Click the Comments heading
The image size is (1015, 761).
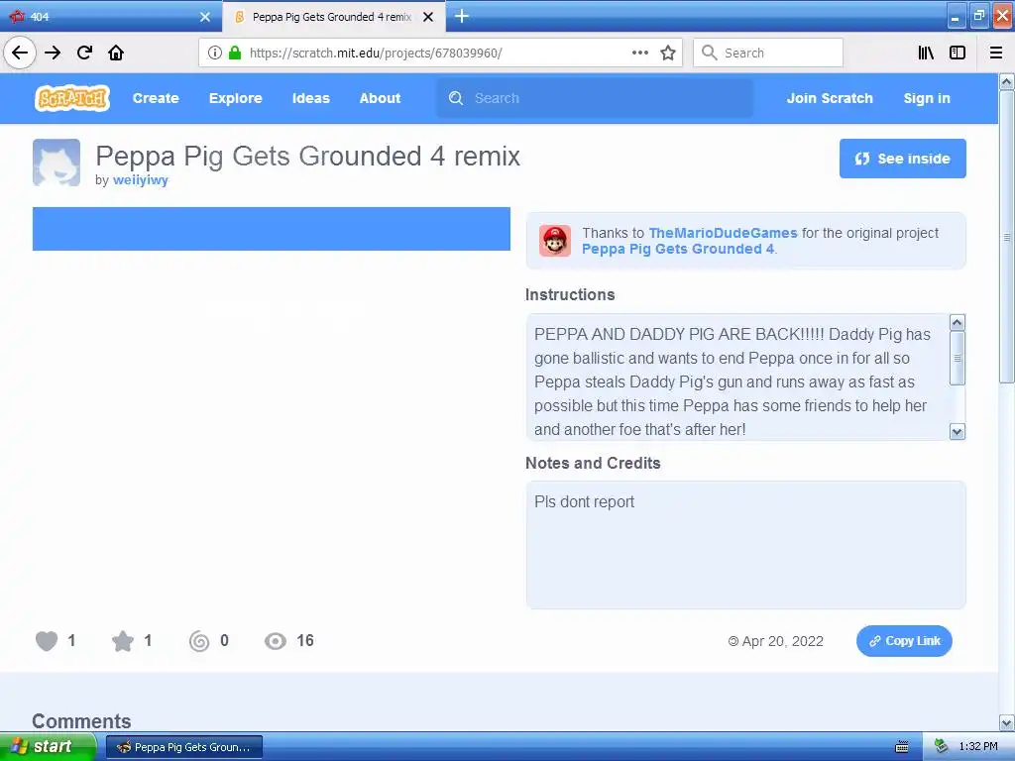click(x=81, y=721)
